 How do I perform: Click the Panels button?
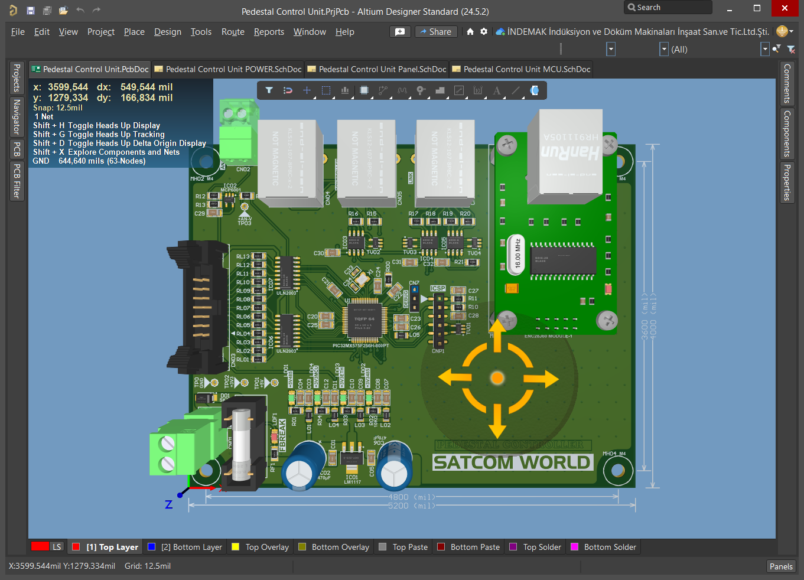point(781,566)
